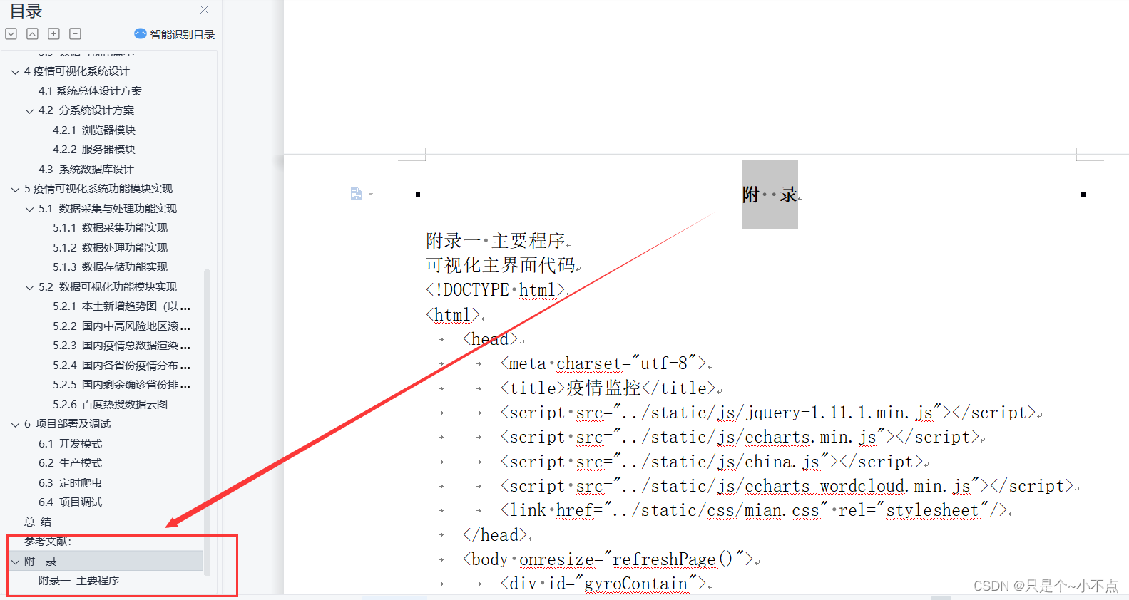Click the 智能识别目录 button

coord(174,34)
